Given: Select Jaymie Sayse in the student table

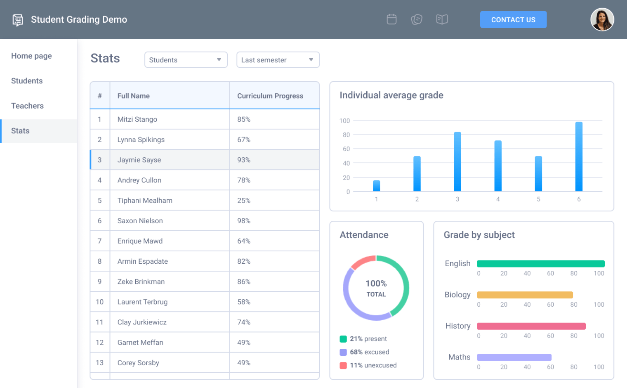Looking at the screenshot, I should 139,160.
